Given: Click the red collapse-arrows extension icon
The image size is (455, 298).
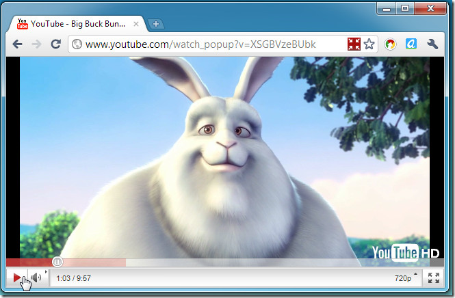Looking at the screenshot, I should point(354,44).
